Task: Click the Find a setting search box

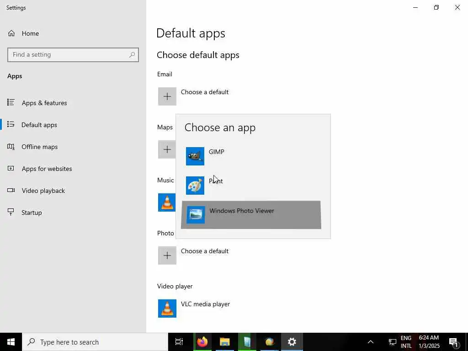Action: (73, 55)
